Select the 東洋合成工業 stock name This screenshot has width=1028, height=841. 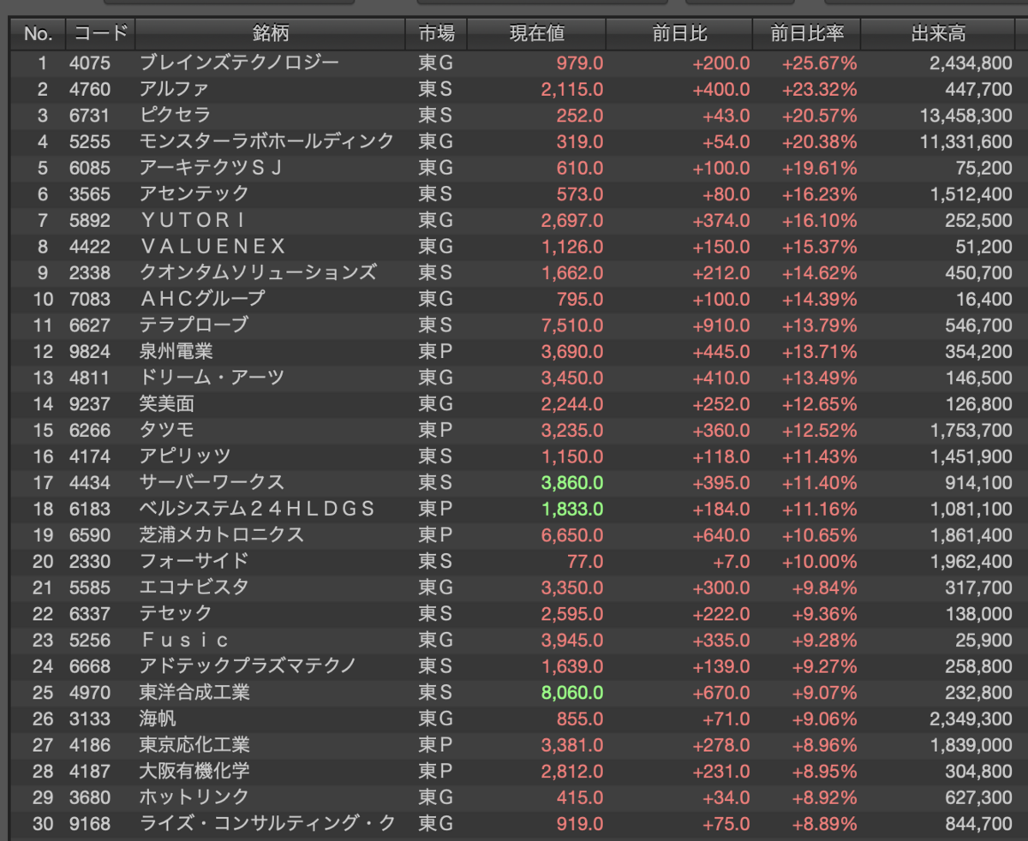(194, 692)
